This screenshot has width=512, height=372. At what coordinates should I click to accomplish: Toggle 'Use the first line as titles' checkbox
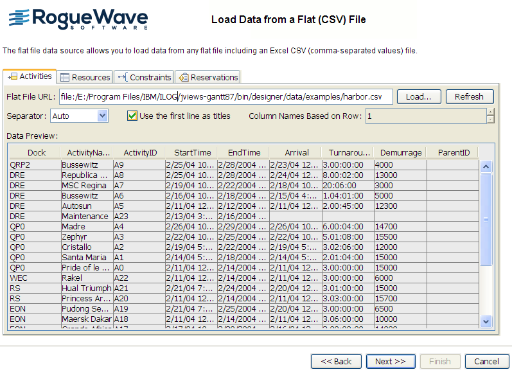pos(132,116)
